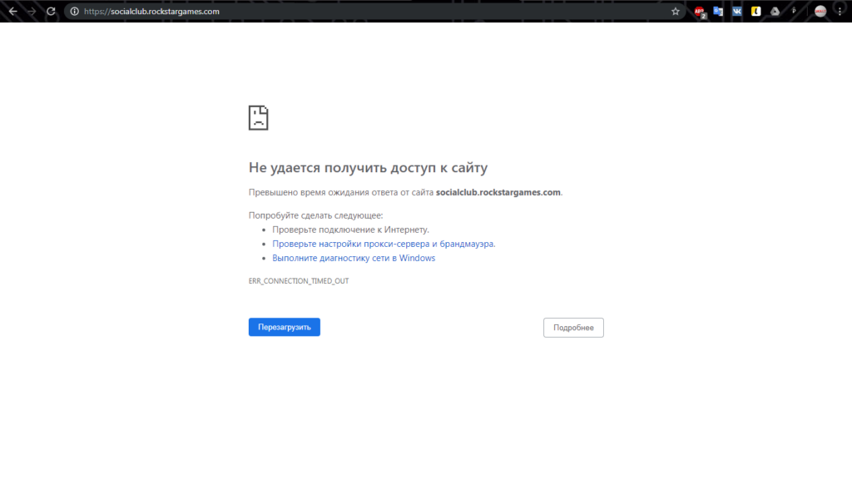Open the Chrome three-dot menu

(x=840, y=11)
